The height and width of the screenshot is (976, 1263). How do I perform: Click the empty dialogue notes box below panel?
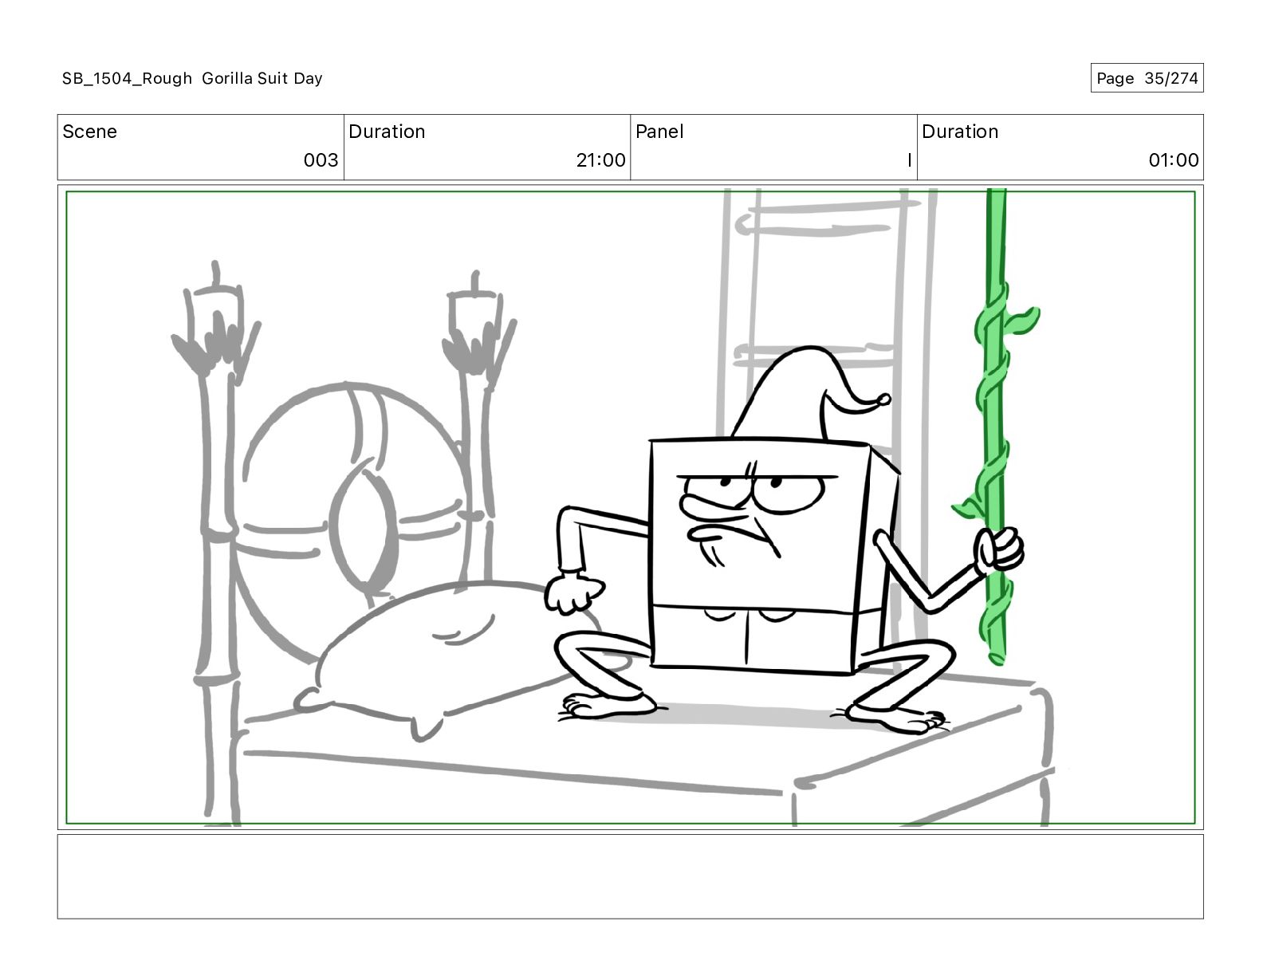[630, 876]
